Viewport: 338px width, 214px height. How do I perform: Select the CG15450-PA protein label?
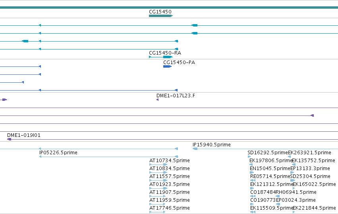[x=179, y=62]
